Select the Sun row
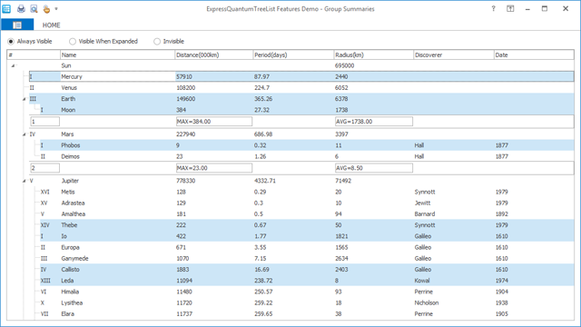The height and width of the screenshot is (327, 581). pos(296,65)
